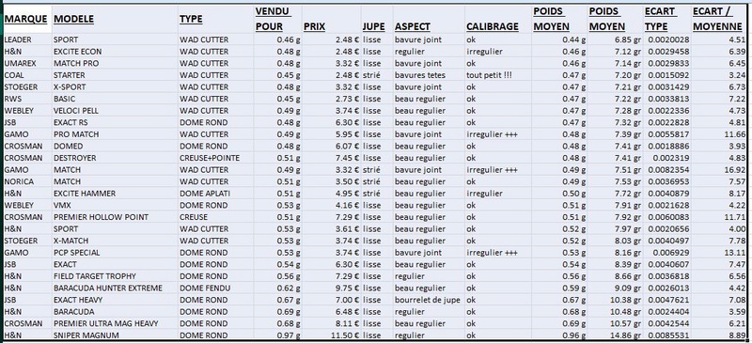The height and width of the screenshot is (343, 752).
Task: Click the SNIPER MAGNUM model cell
Action: click(115, 335)
